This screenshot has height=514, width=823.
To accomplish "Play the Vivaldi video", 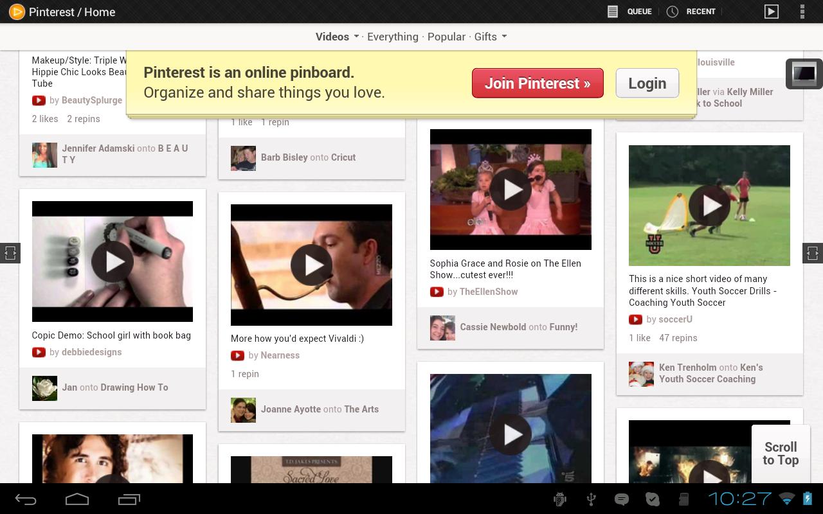I will click(x=311, y=265).
